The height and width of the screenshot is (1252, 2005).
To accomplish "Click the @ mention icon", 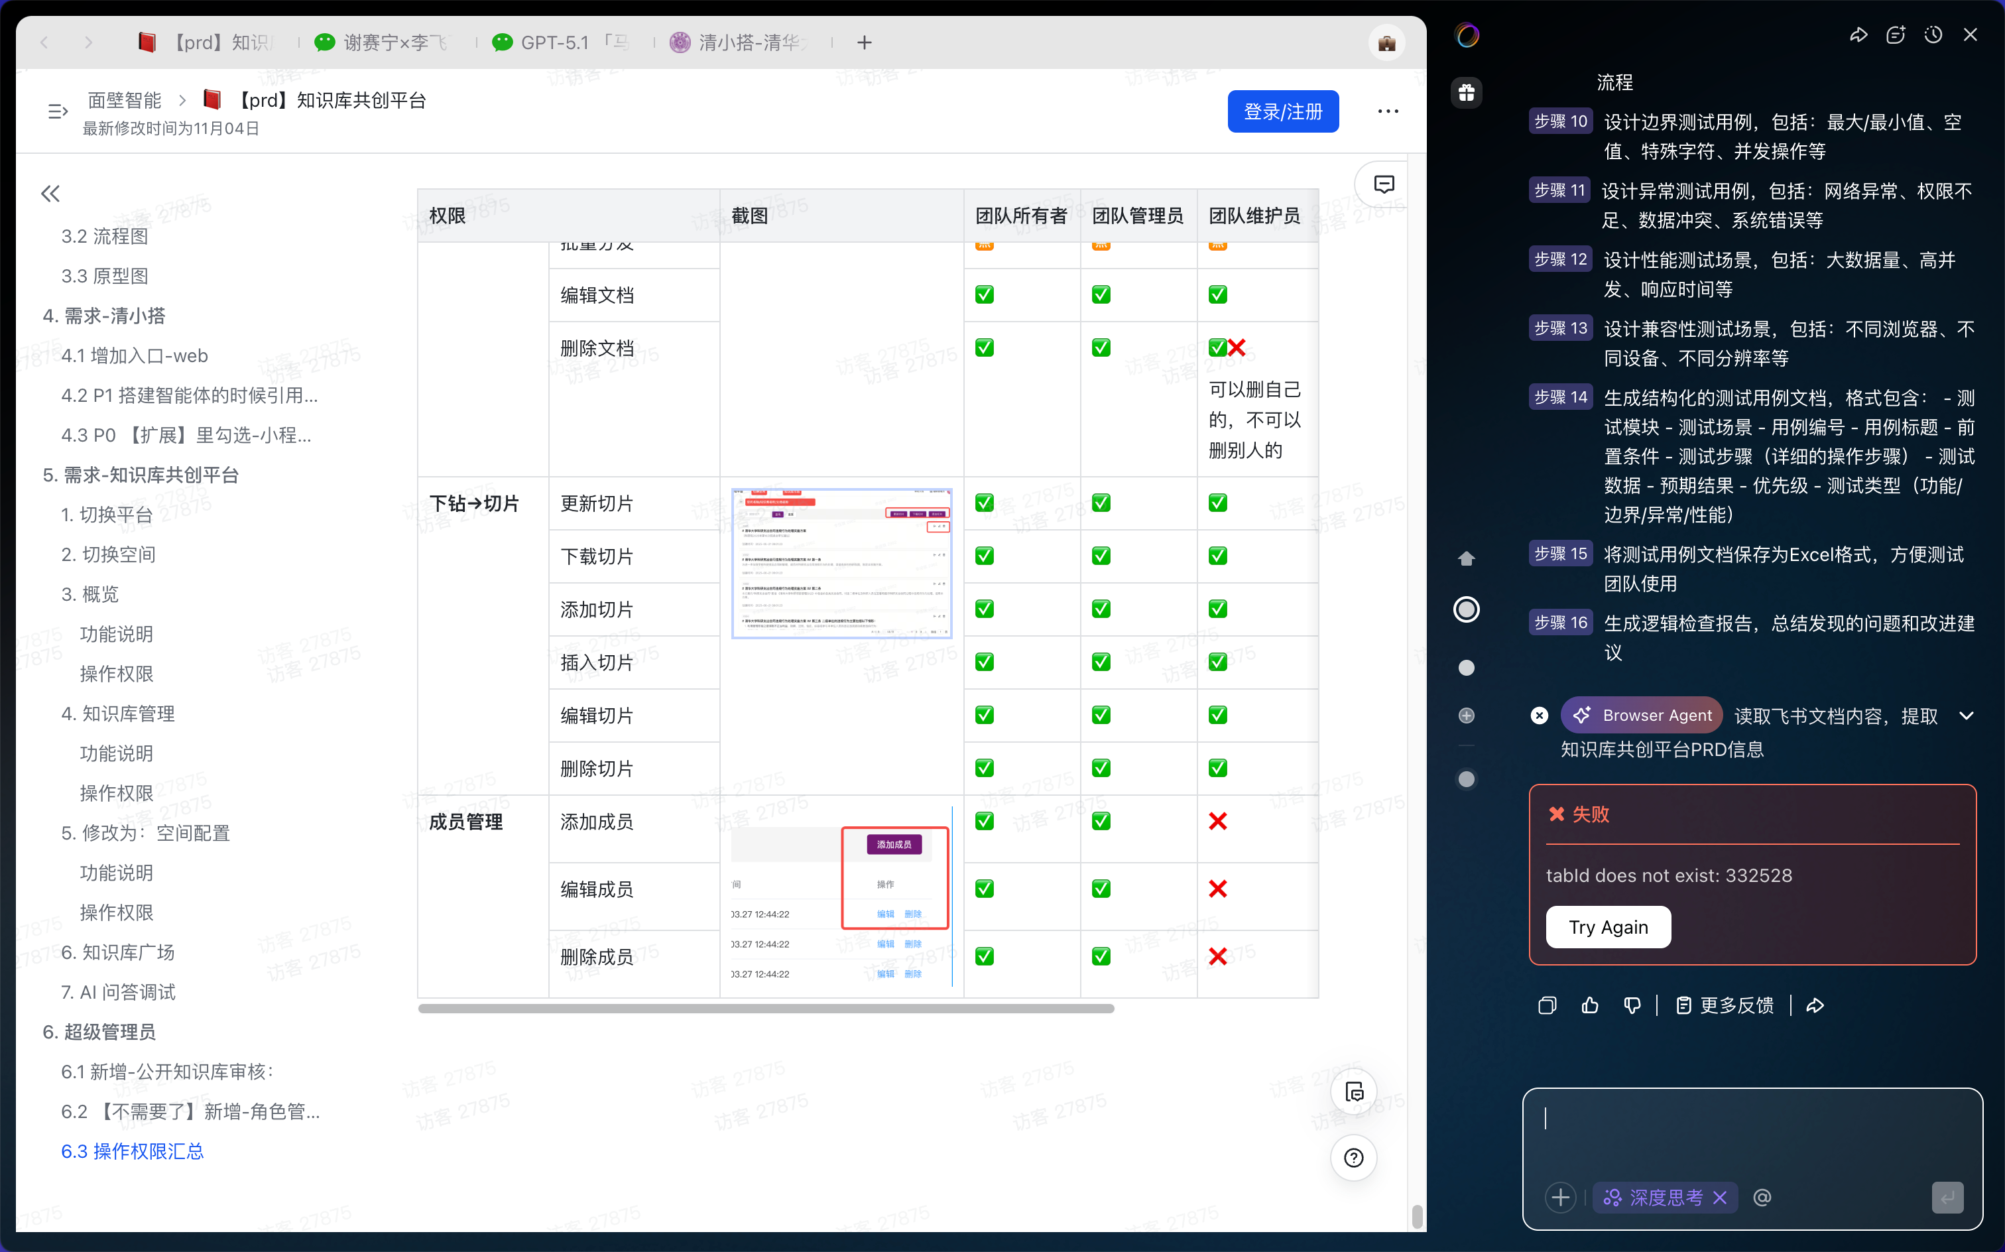I will coord(1762,1198).
